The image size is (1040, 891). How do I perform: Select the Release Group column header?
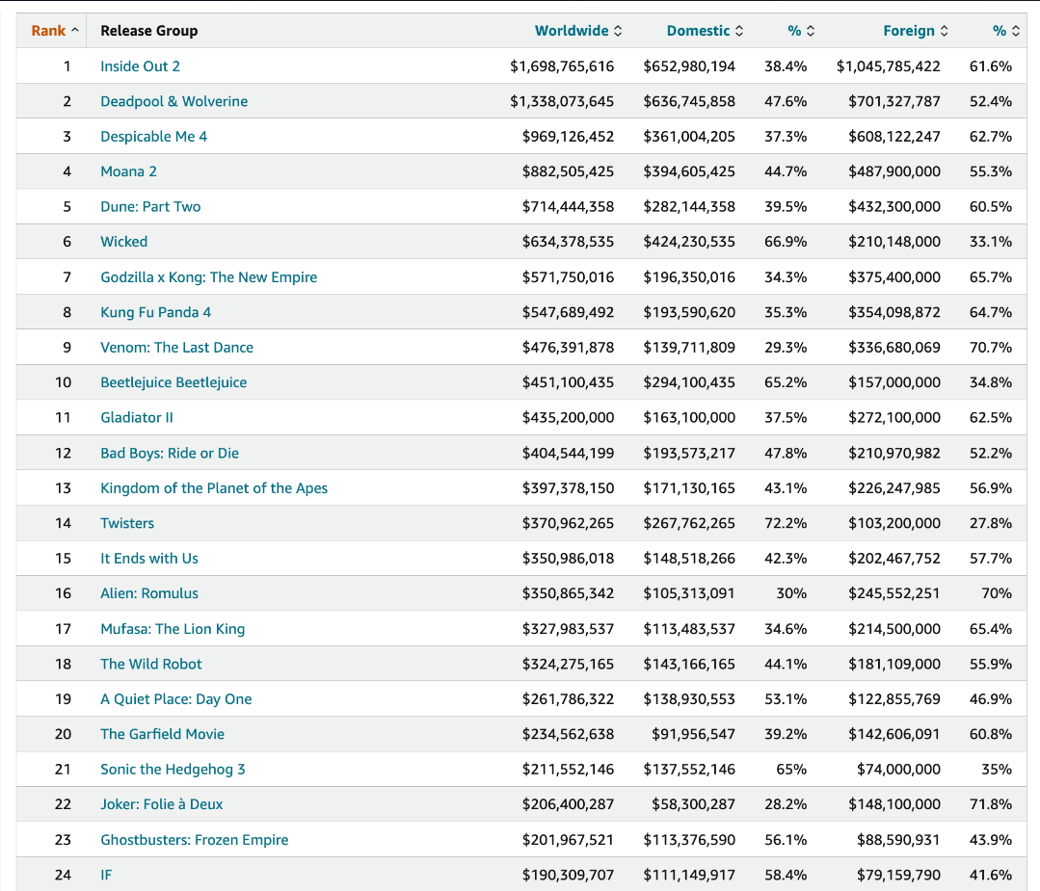(148, 31)
